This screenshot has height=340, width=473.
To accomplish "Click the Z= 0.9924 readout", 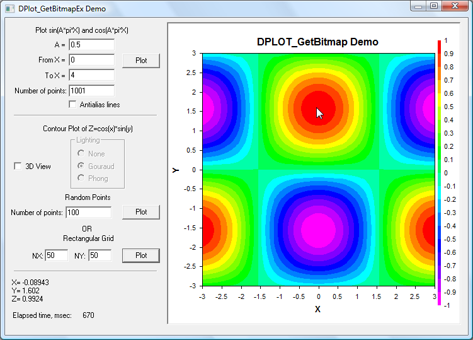I will 27,299.
